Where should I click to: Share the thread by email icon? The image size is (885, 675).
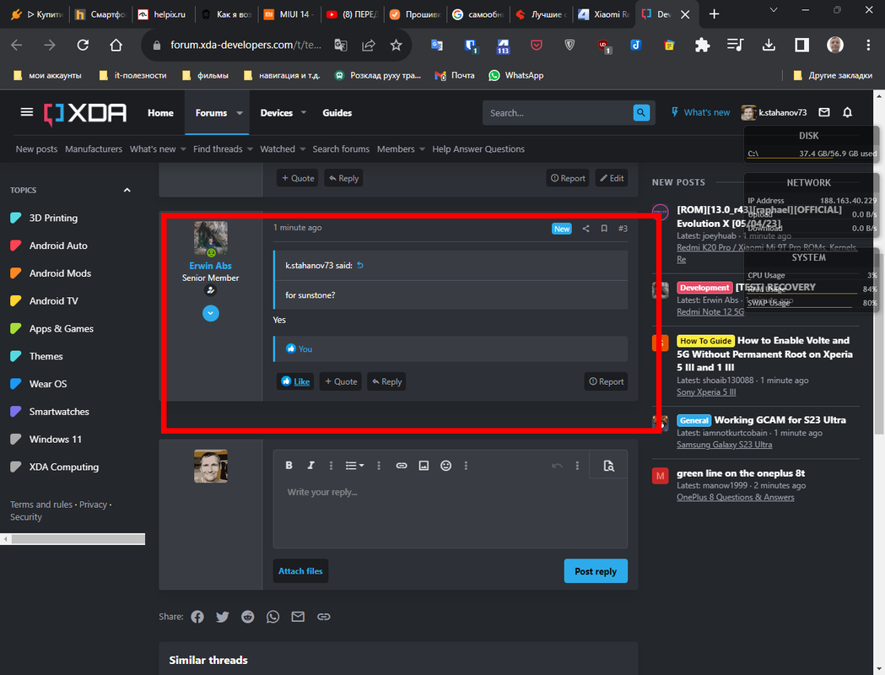(x=298, y=617)
